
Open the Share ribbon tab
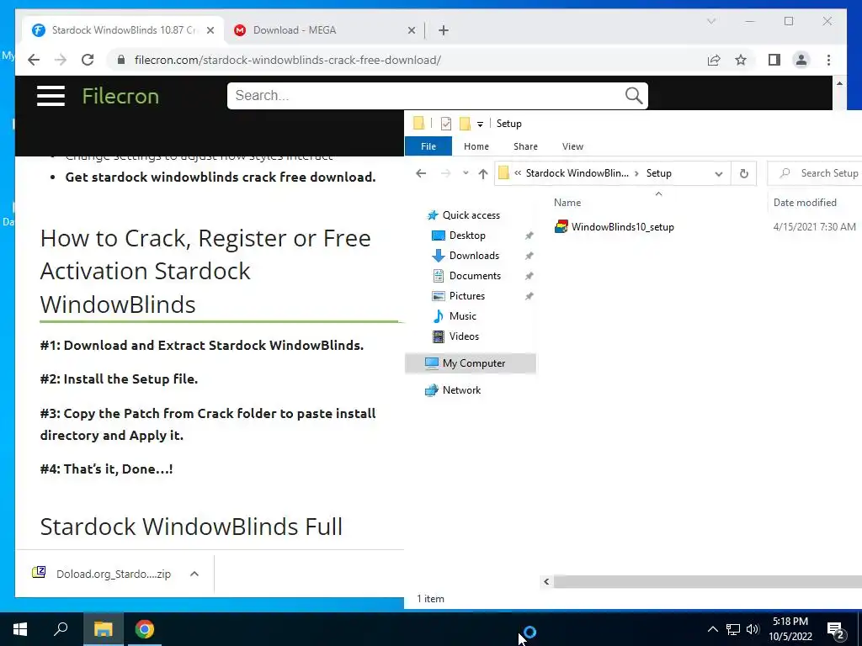(525, 146)
